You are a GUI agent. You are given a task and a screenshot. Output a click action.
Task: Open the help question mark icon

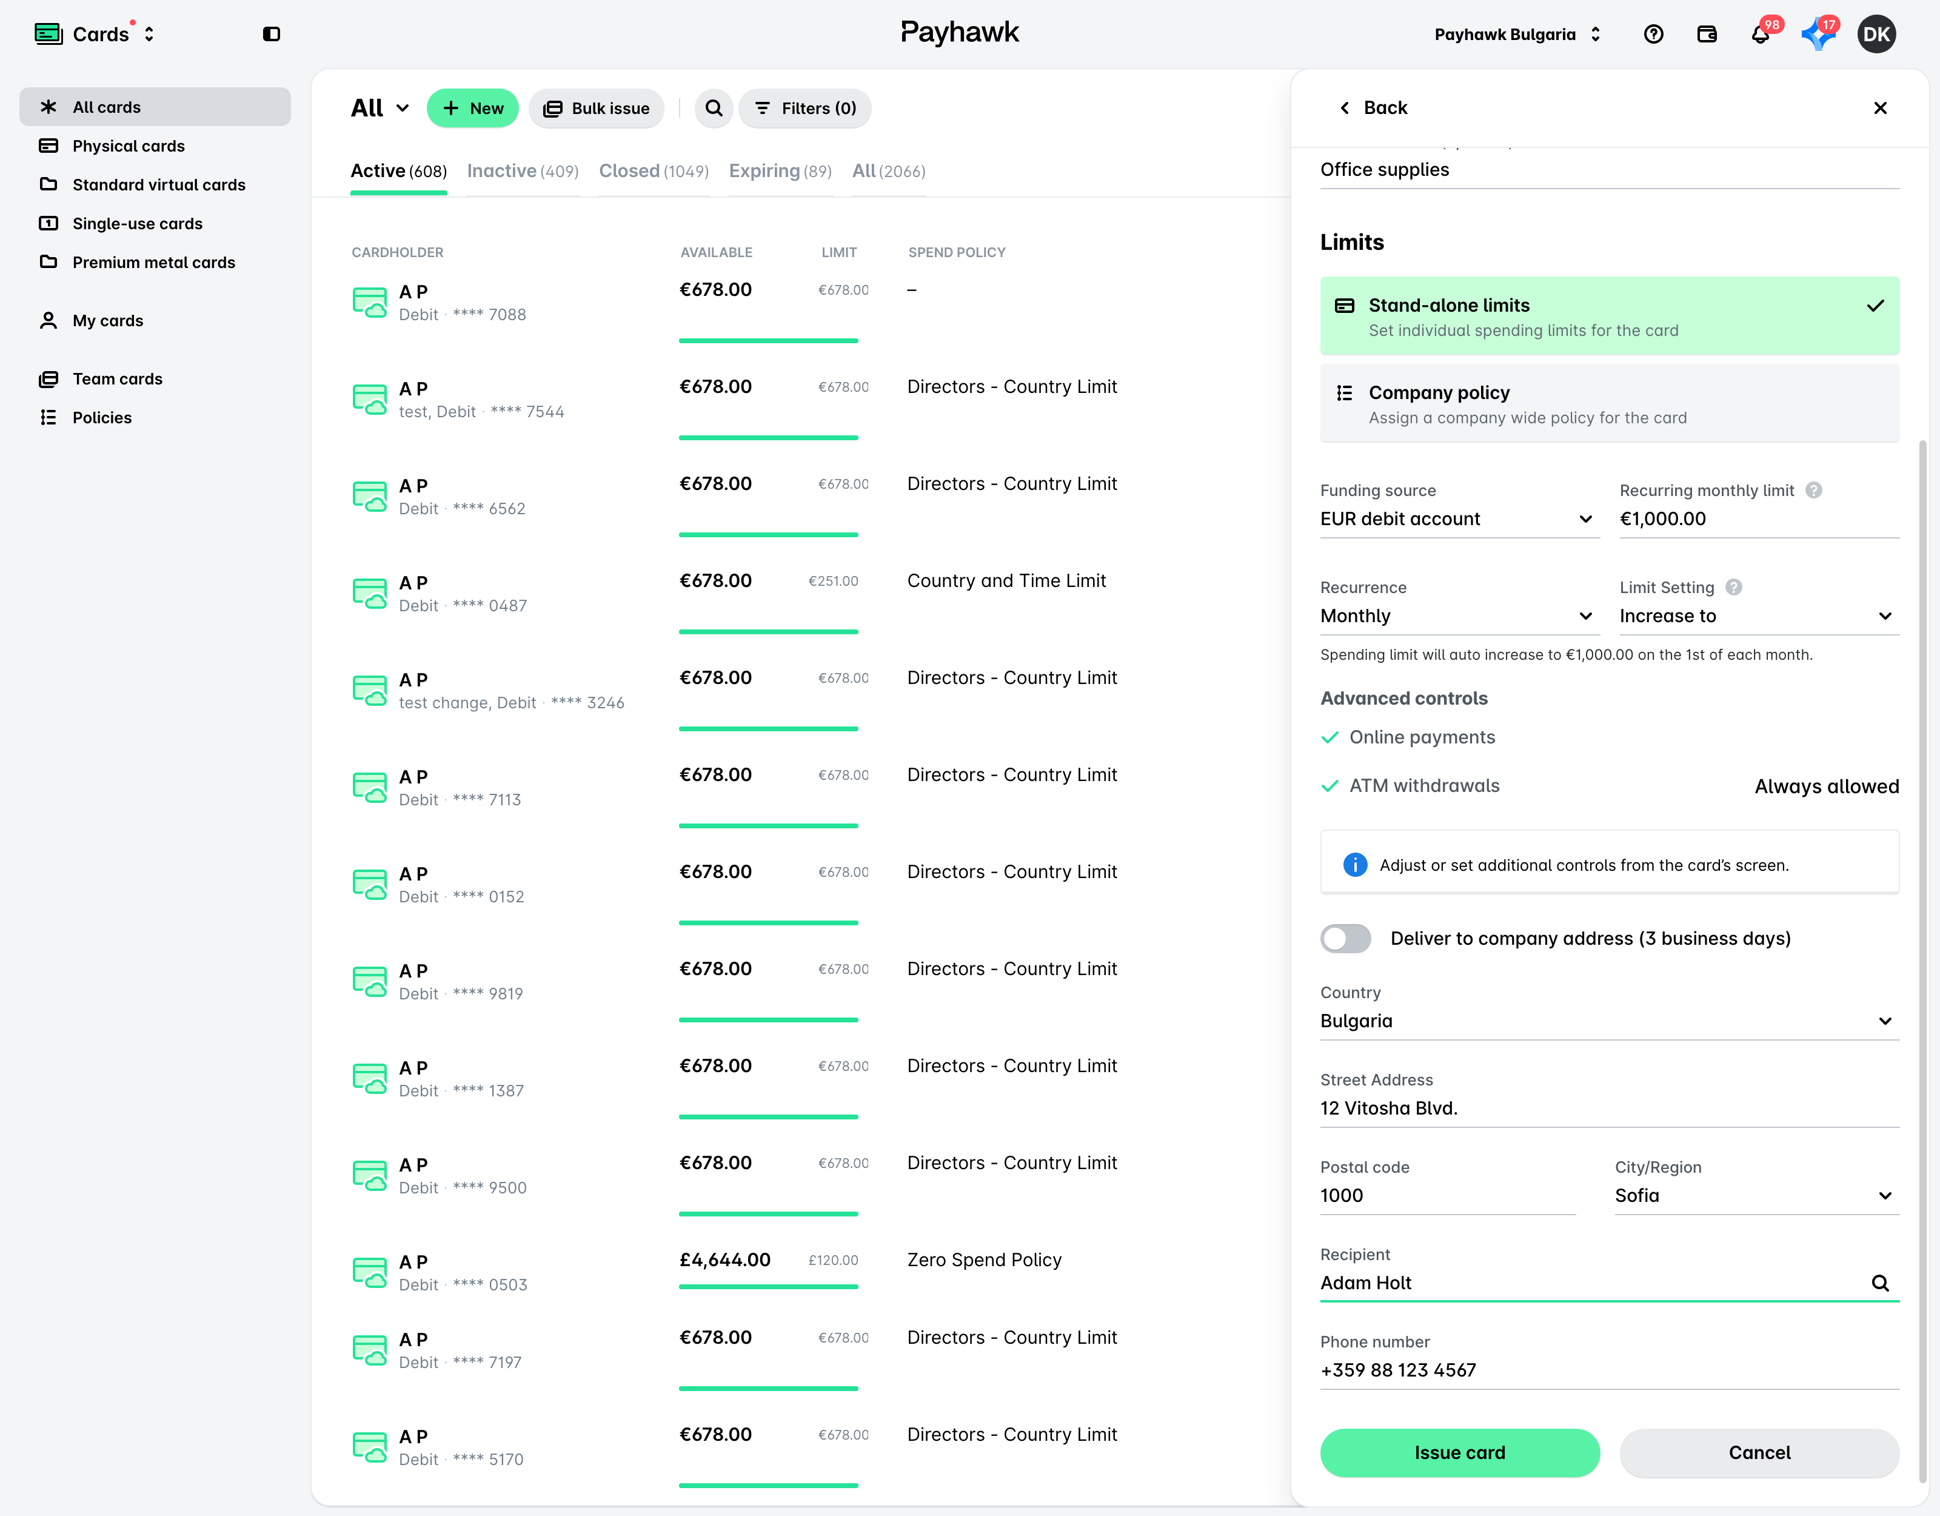1653,34
